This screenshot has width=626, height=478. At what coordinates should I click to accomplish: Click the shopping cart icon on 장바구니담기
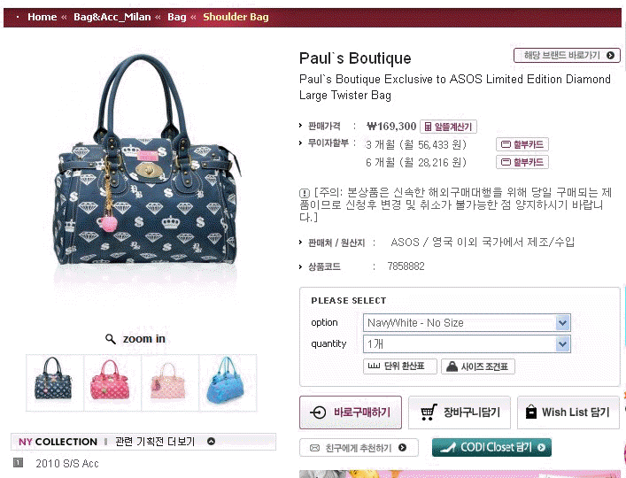pyautogui.click(x=429, y=412)
